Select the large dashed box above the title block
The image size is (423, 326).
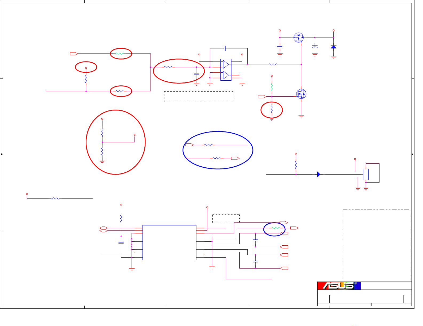376,245
